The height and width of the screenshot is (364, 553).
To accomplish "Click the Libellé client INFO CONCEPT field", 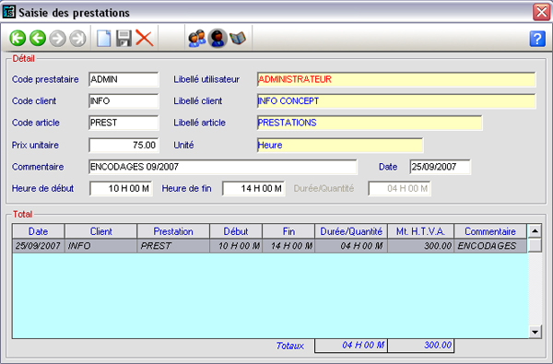I will point(396,101).
